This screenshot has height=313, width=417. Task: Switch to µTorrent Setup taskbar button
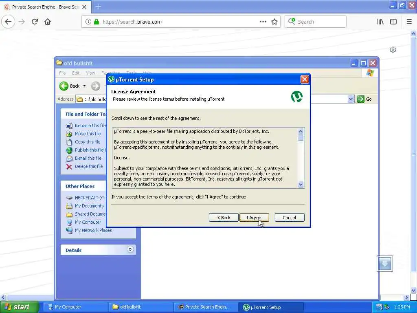pos(270,307)
